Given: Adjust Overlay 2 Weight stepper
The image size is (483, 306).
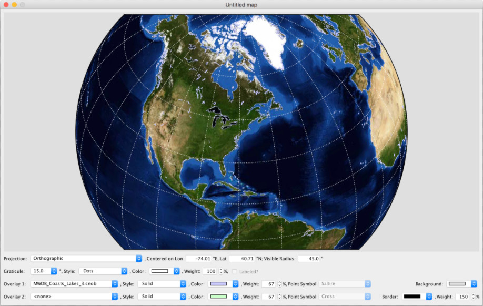Looking at the screenshot, I should point(280,297).
